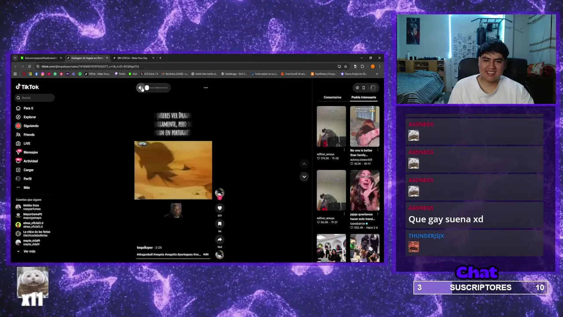
Task: Open the Twitch bookmark
Action: [x=120, y=74]
